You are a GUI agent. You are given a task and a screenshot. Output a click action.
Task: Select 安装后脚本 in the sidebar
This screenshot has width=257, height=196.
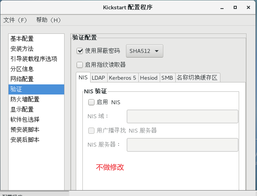point(36,140)
